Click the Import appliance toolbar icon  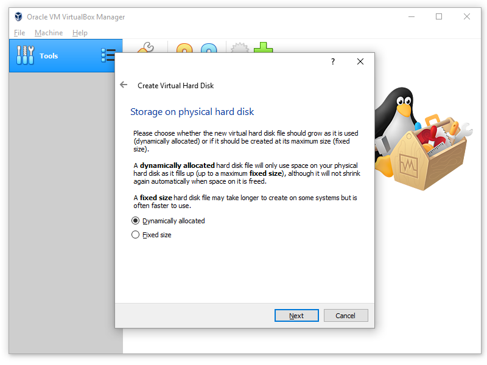(x=184, y=48)
